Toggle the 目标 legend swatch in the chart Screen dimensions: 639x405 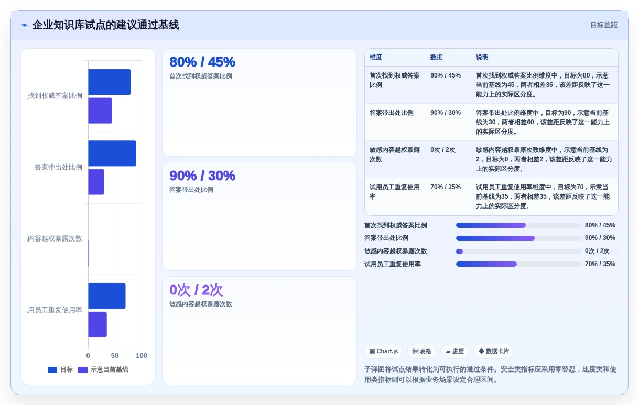click(52, 370)
